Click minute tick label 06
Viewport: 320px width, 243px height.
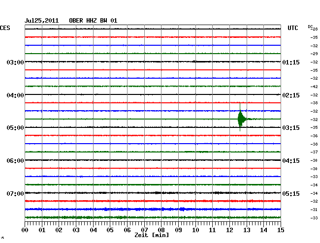pyautogui.click(x=127, y=230)
